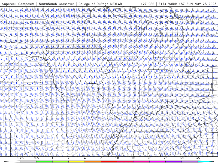Click the gray 0.25–0.5 color bar segment
The height and width of the screenshot is (163, 218).
point(28,162)
